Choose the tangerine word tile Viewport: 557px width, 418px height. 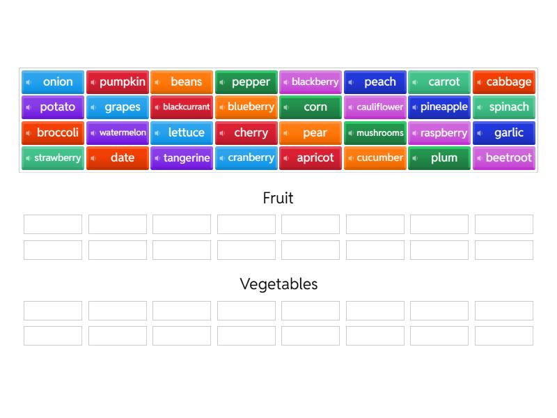pos(182,158)
